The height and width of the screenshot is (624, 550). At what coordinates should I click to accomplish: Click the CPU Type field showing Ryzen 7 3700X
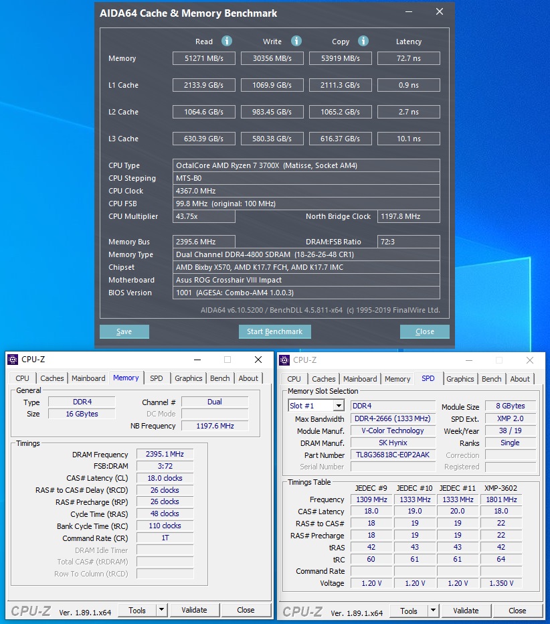coord(306,165)
